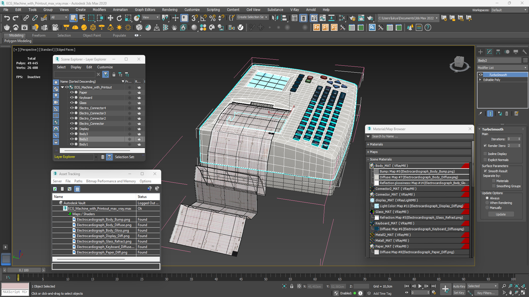Collapse the ECG_Machine_with_Printout layer tree
Screen dimensions: 529x297
tap(63, 87)
